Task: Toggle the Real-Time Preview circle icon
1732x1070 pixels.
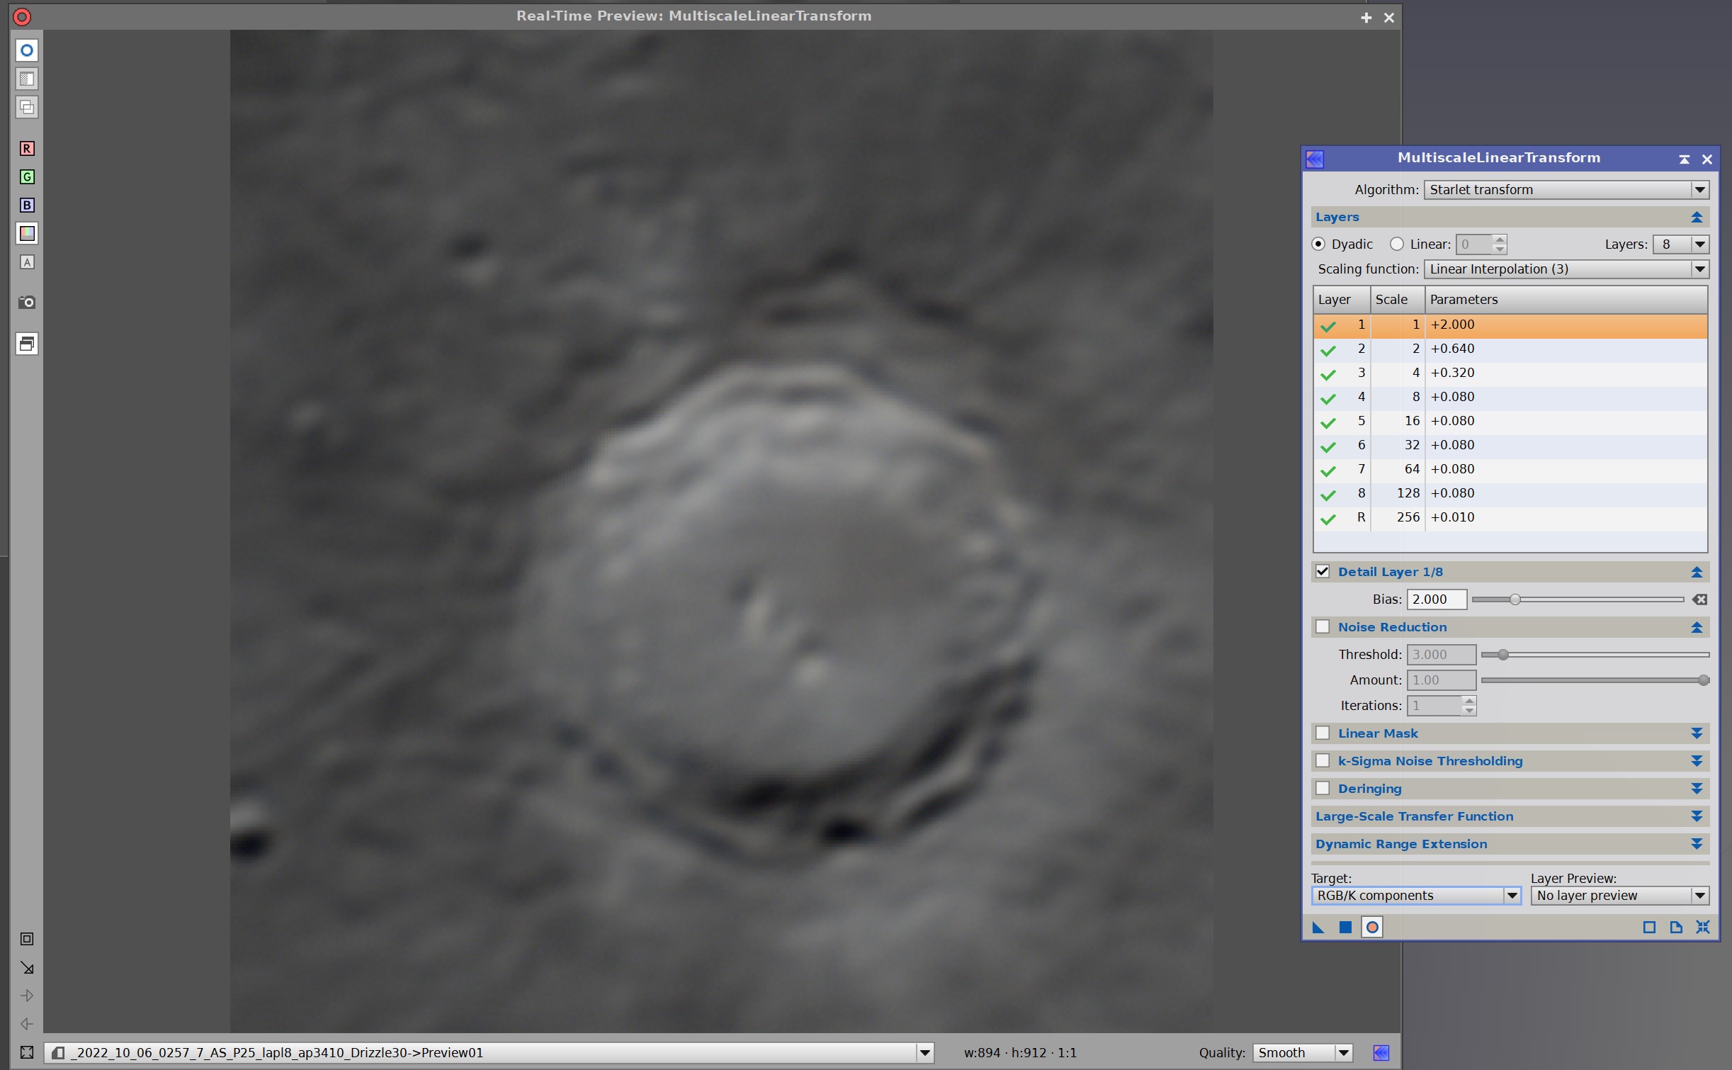Action: pos(1372,928)
